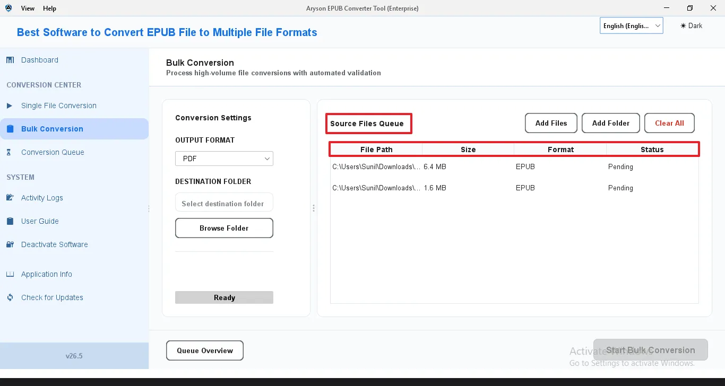Open the Dashboard via its sidebar icon

click(10, 60)
